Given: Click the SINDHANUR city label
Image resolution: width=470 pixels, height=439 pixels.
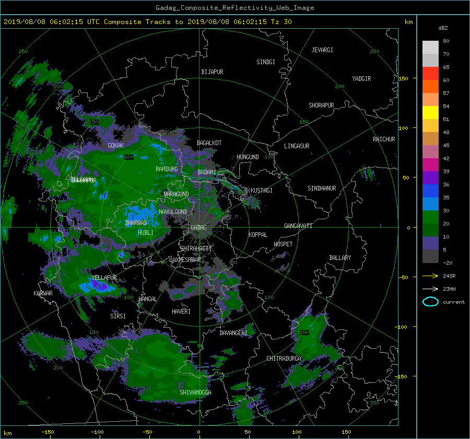Looking at the screenshot, I should (x=322, y=188).
